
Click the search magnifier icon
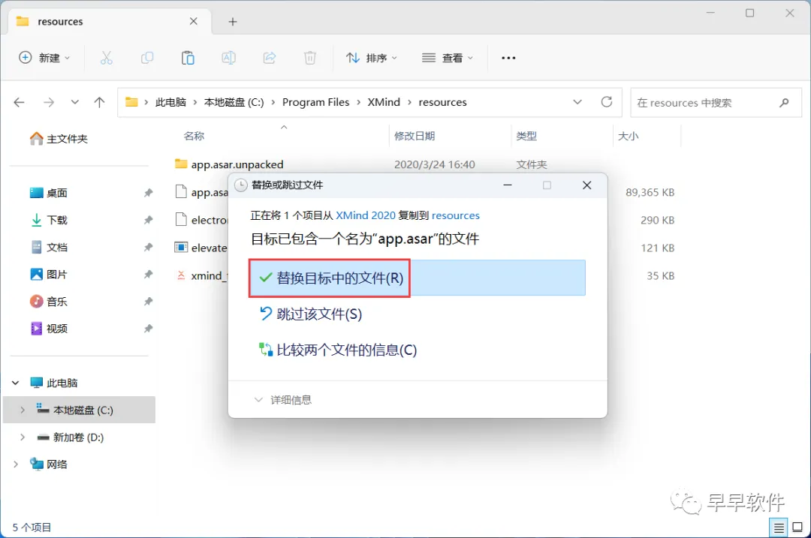[x=784, y=103]
